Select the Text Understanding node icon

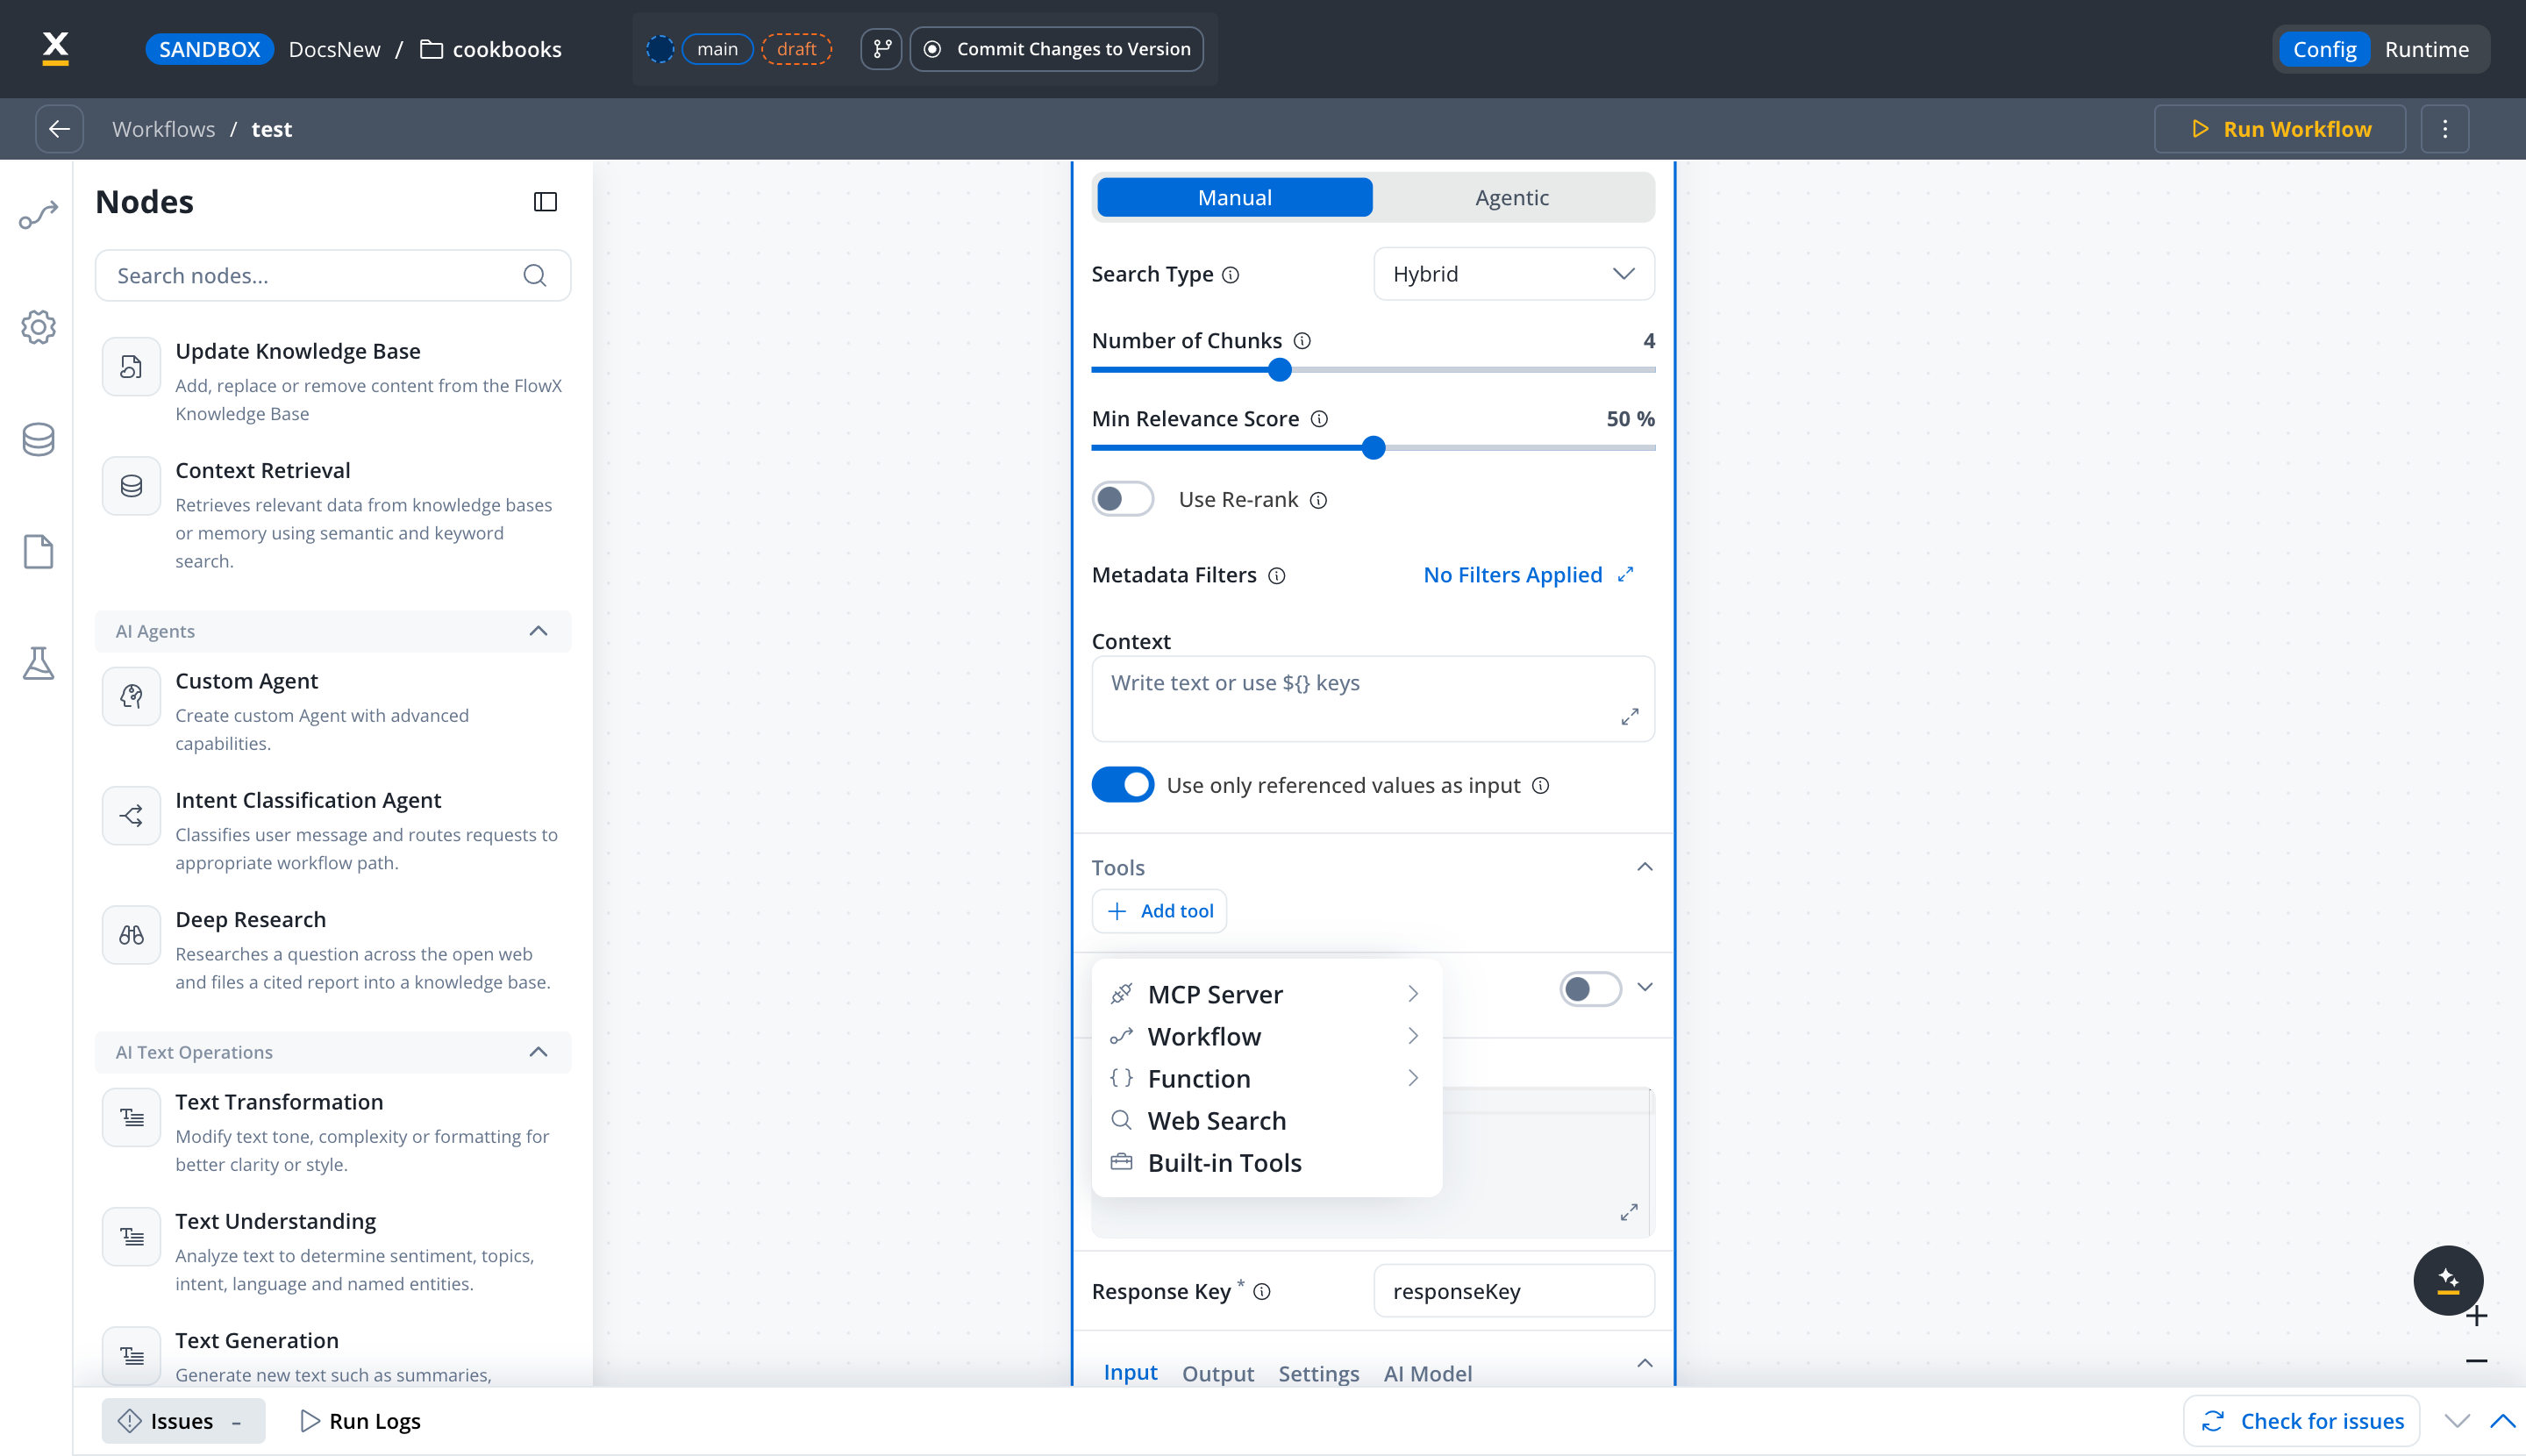131,1237
